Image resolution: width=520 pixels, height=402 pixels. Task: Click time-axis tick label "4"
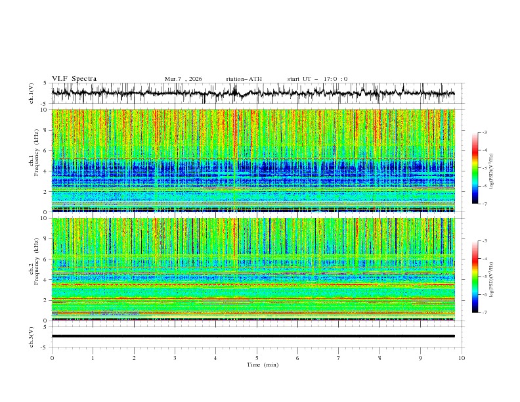click(x=215, y=358)
